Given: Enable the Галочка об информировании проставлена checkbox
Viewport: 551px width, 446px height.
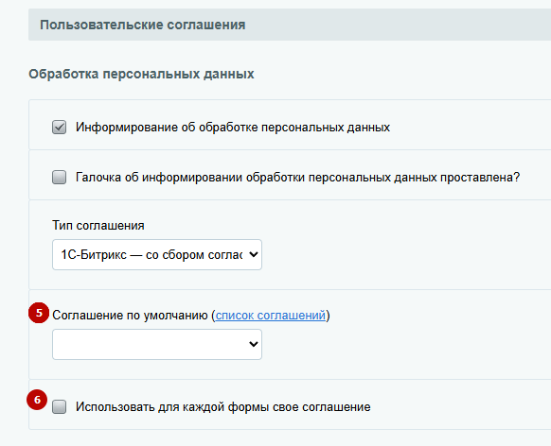Looking at the screenshot, I should point(59,177).
